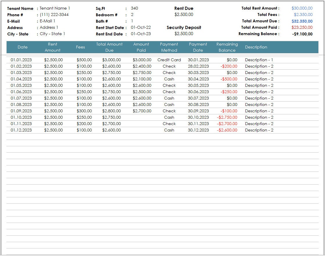Screen dimensions: 325x256
Task: Select the Total Amount Due column header
Action: coord(109,47)
